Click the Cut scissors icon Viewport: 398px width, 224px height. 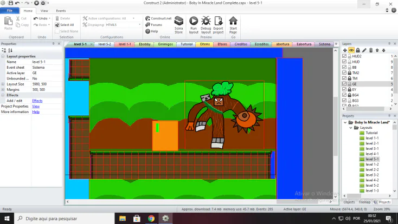pos(18,18)
